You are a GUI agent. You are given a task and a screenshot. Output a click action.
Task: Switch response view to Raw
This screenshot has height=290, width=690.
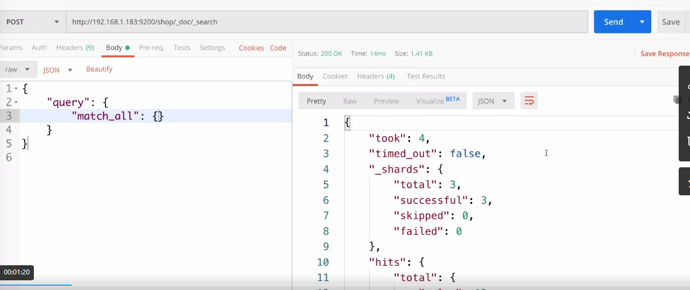pos(350,101)
